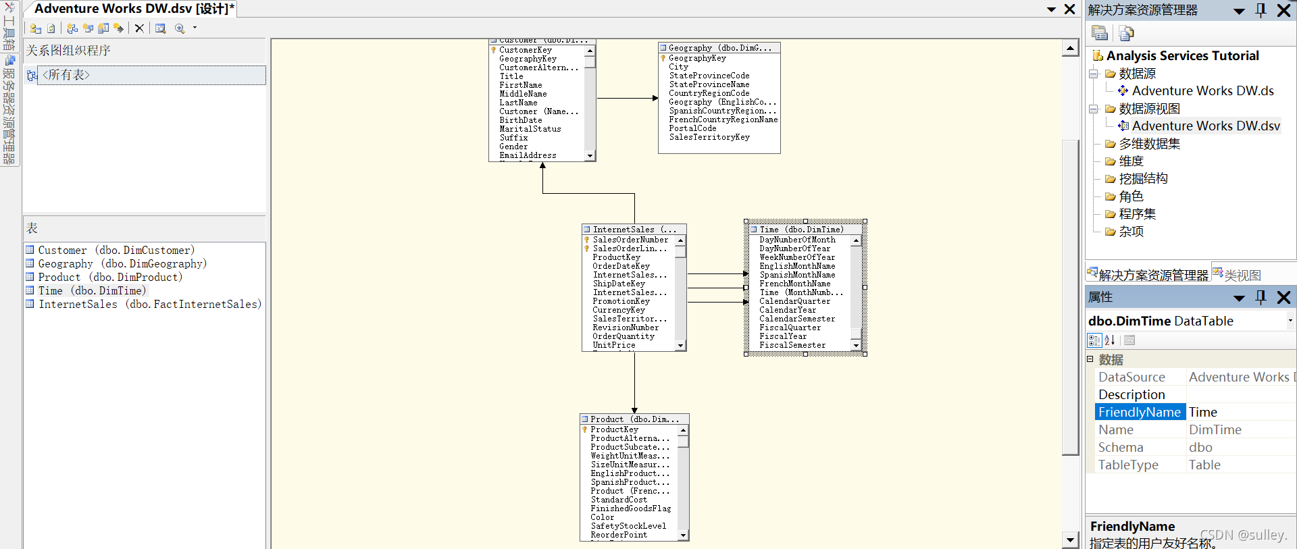
Task: Select EmailAddress column in Customer table
Action: [528, 155]
